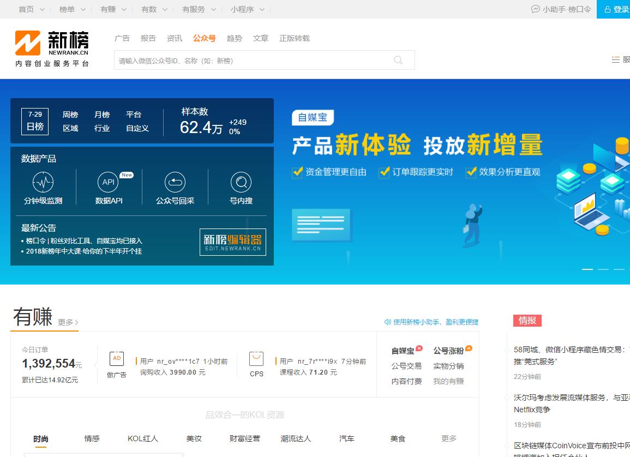Click the 数据API icon marked New
Viewport: 630px width, 457px height.
[x=108, y=182]
